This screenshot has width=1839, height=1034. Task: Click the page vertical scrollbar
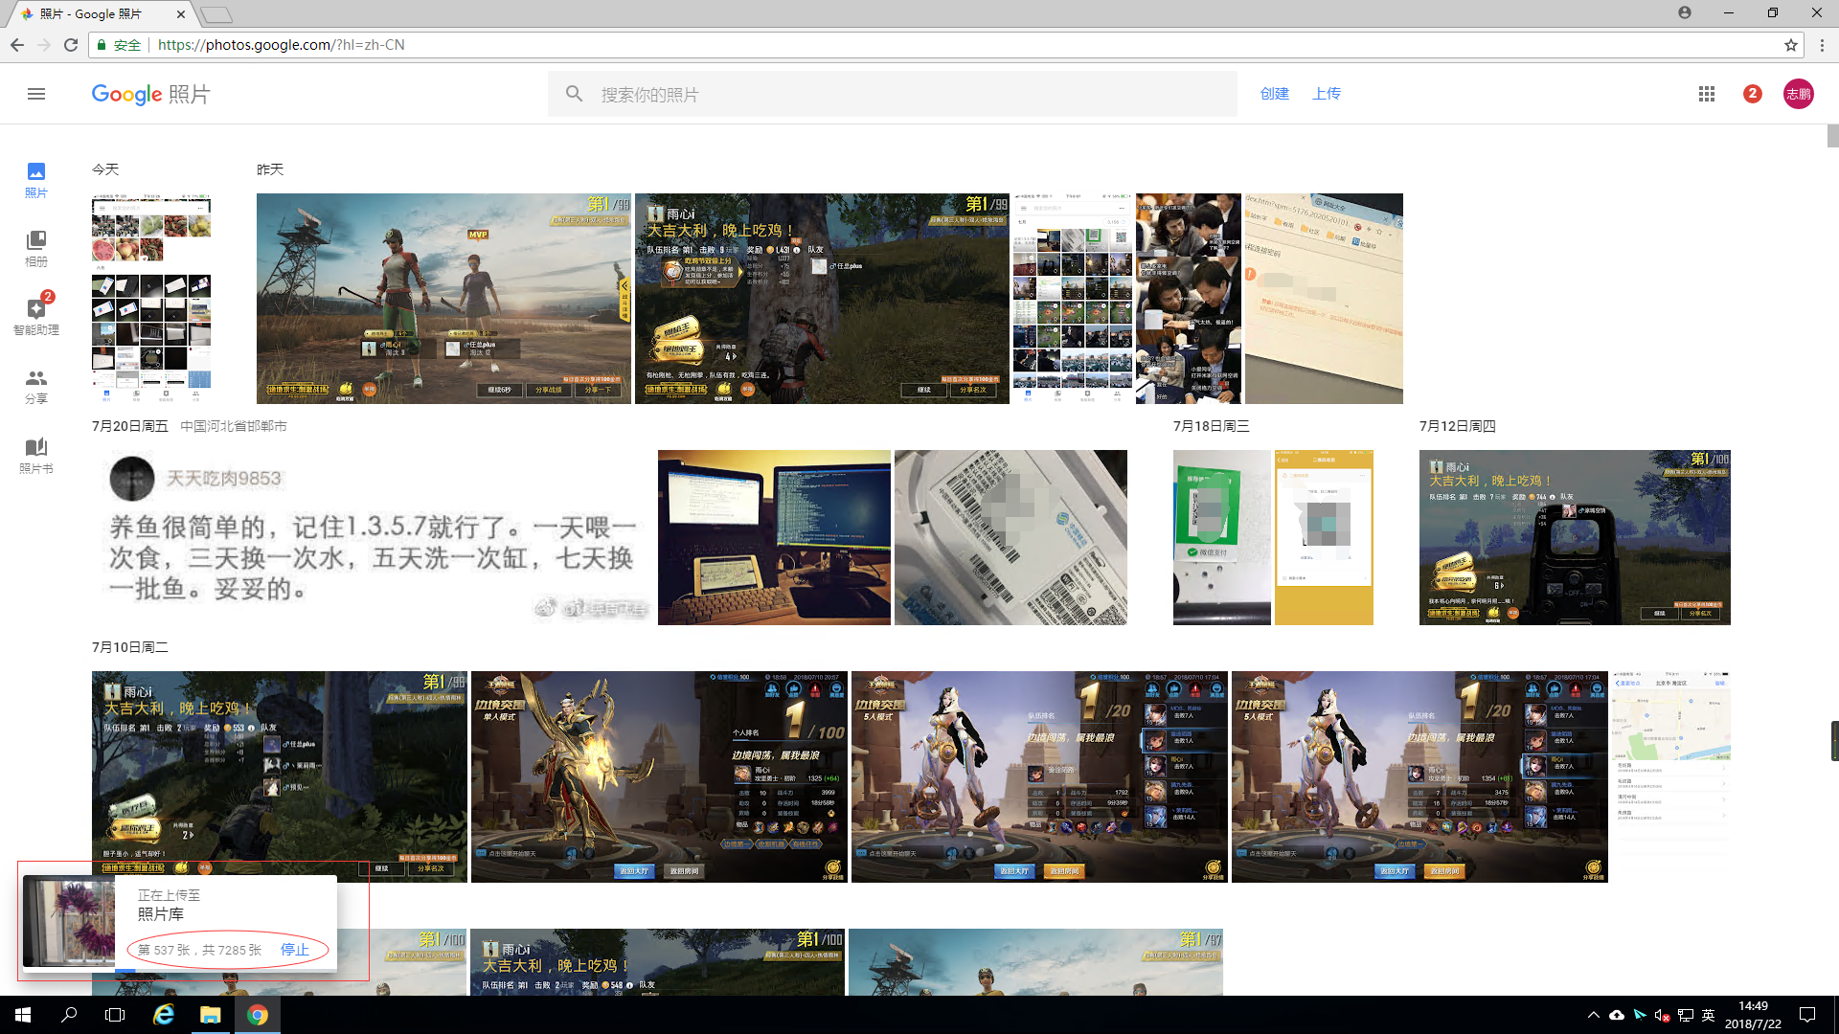point(1832,136)
